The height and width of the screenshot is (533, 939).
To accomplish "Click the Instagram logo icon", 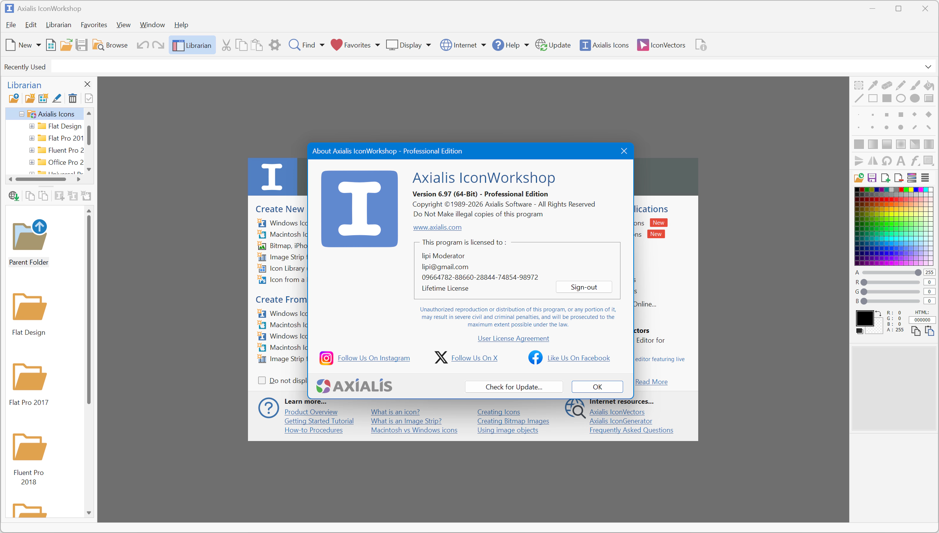I will click(326, 358).
